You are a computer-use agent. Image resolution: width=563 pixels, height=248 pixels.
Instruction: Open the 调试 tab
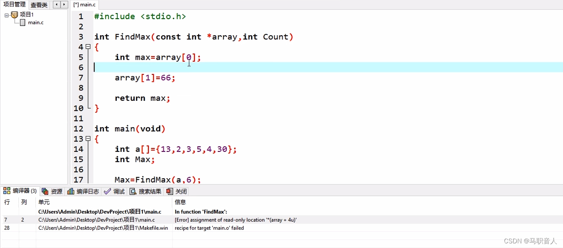point(115,191)
